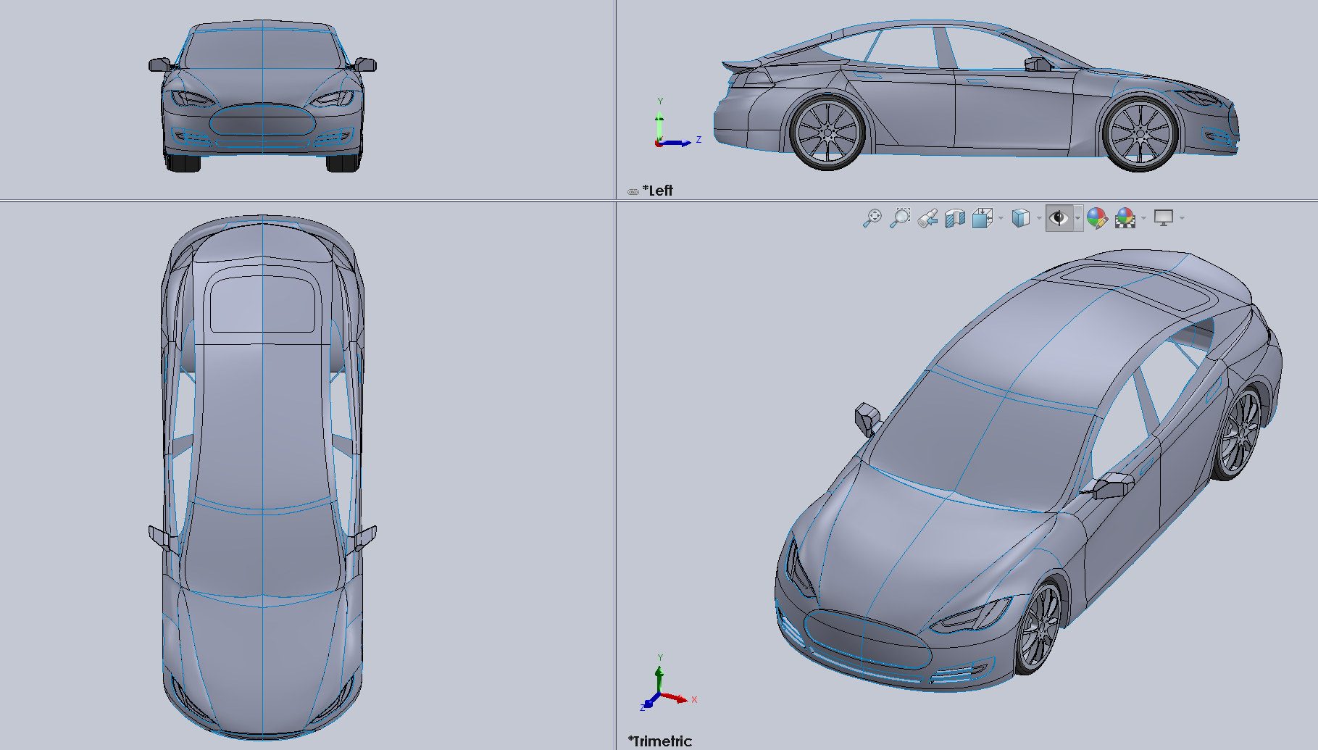This screenshot has height=750, width=1318.
Task: Click the View Settings monitor icon
Action: [1164, 218]
